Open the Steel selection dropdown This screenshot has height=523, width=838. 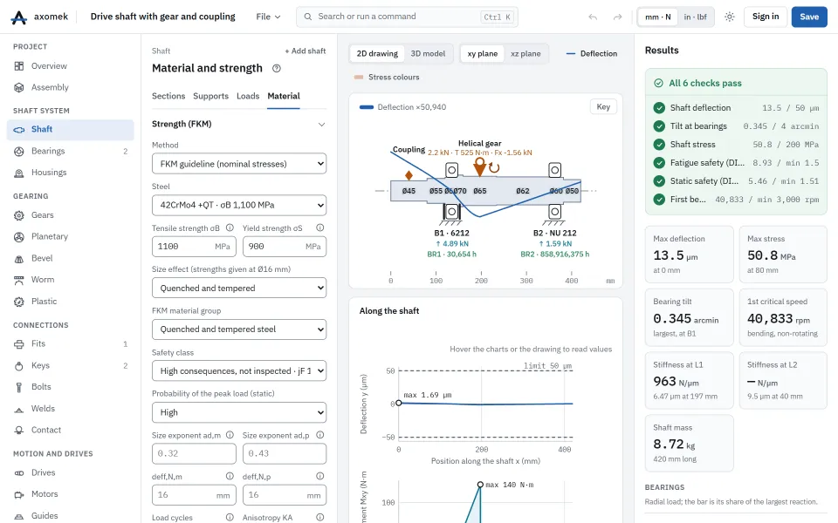[239, 205]
